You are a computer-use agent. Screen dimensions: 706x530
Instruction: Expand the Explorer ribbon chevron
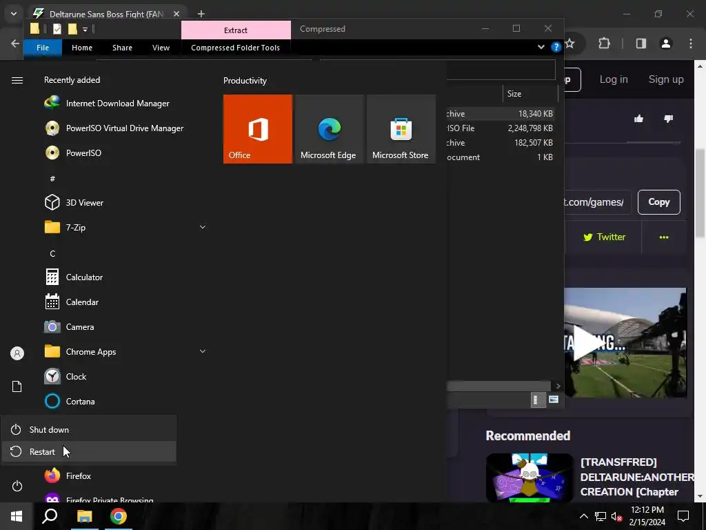point(541,47)
